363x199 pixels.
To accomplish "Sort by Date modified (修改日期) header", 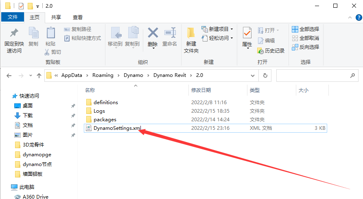I will (201, 90).
